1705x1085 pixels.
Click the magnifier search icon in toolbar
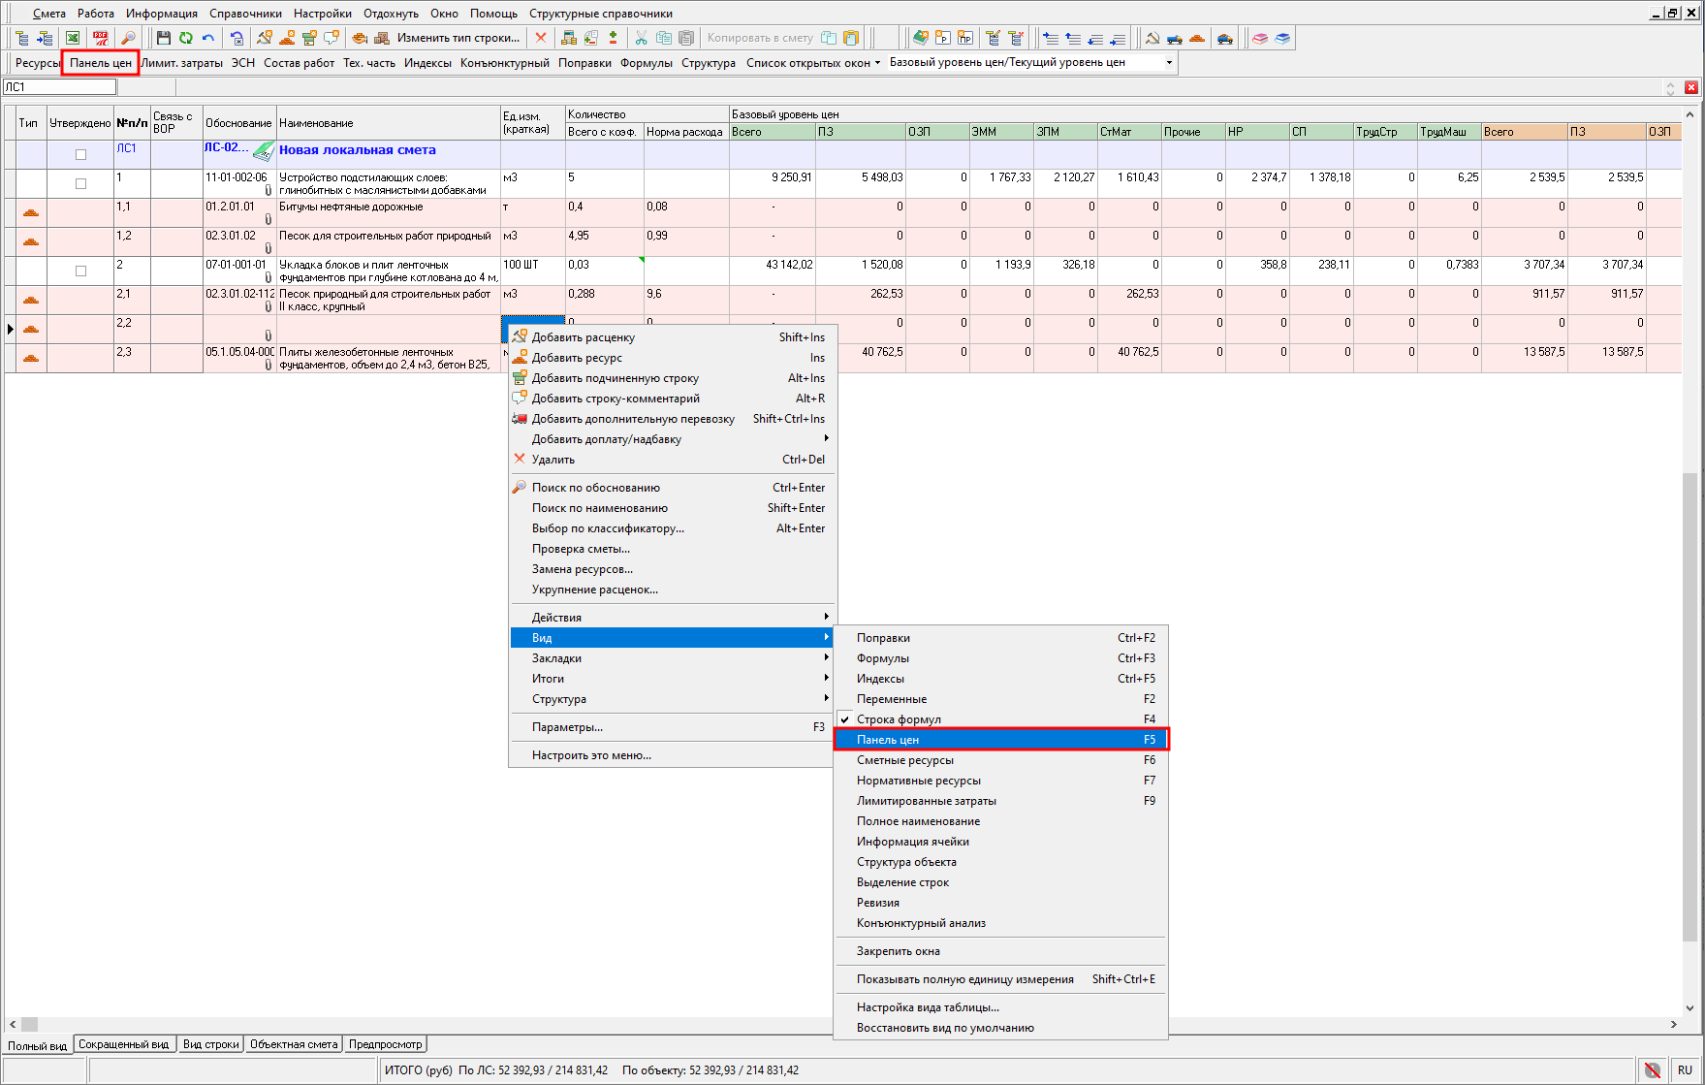click(127, 38)
